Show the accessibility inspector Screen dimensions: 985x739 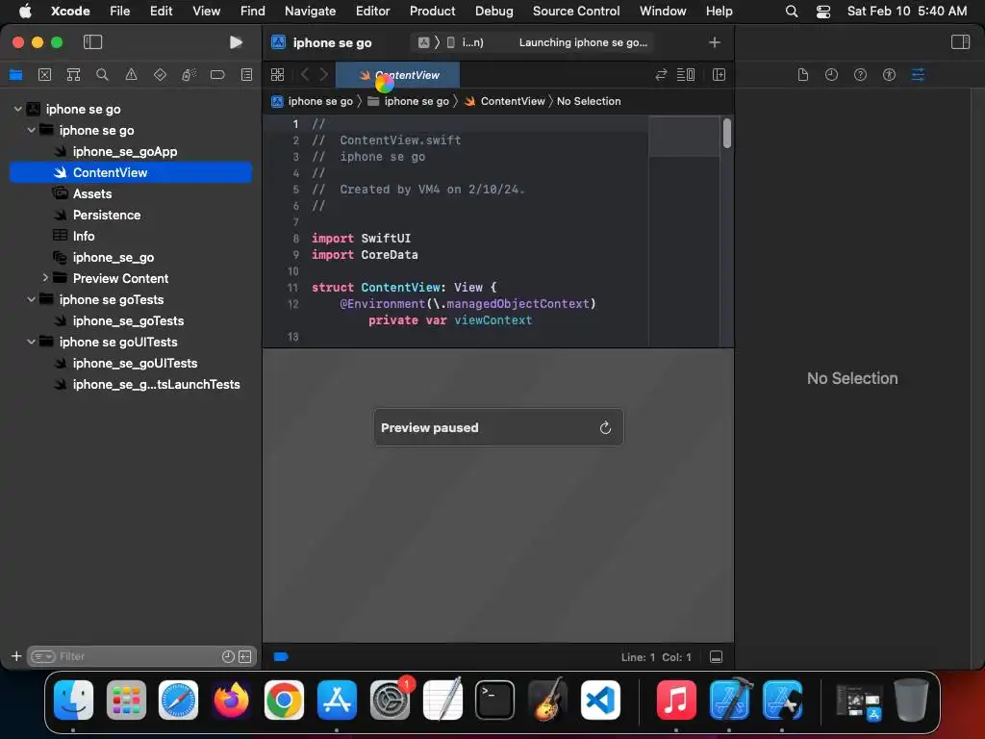[889, 75]
